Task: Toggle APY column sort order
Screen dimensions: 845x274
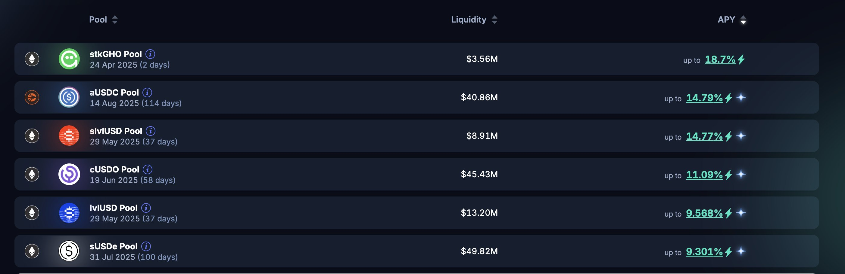Action: pyautogui.click(x=732, y=20)
